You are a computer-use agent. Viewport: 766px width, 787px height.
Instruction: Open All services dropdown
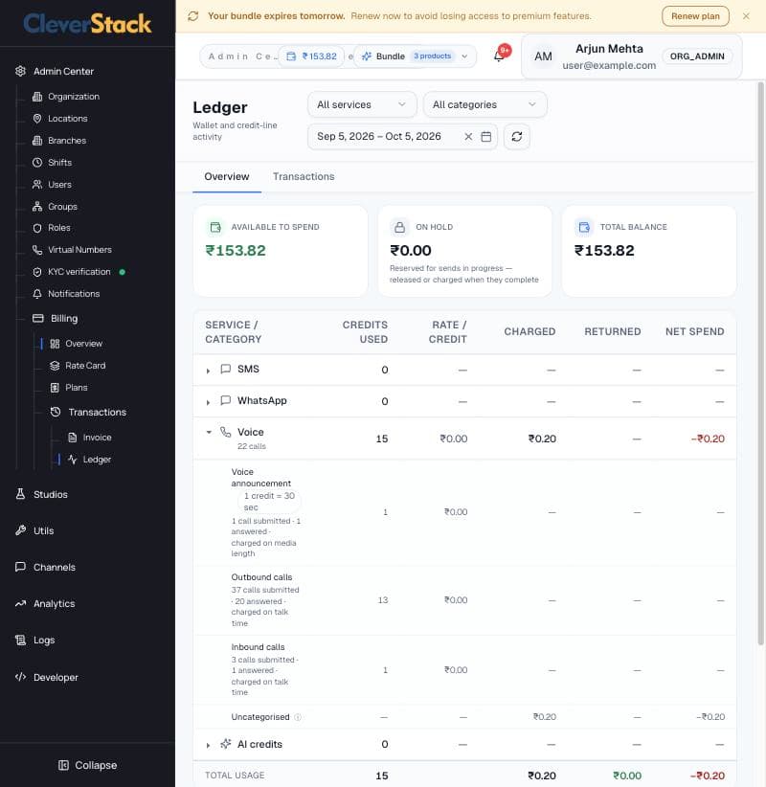coord(362,104)
